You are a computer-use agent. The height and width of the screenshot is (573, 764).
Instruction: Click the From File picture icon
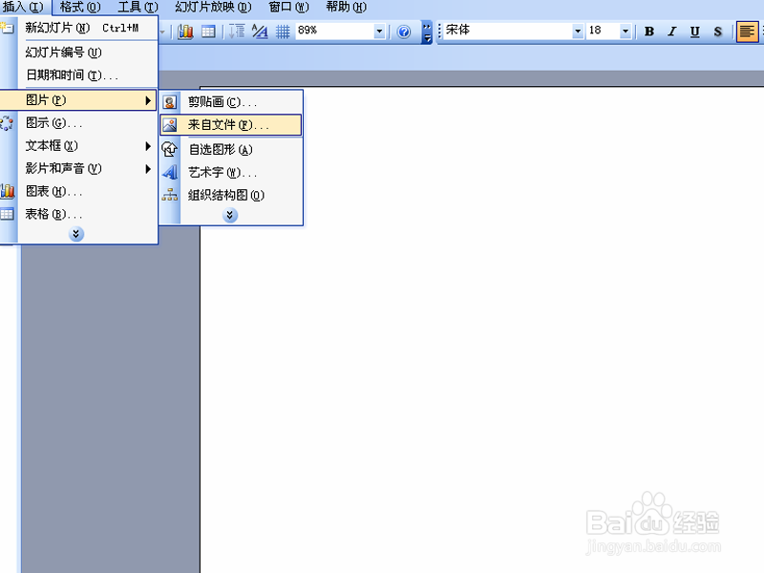170,125
